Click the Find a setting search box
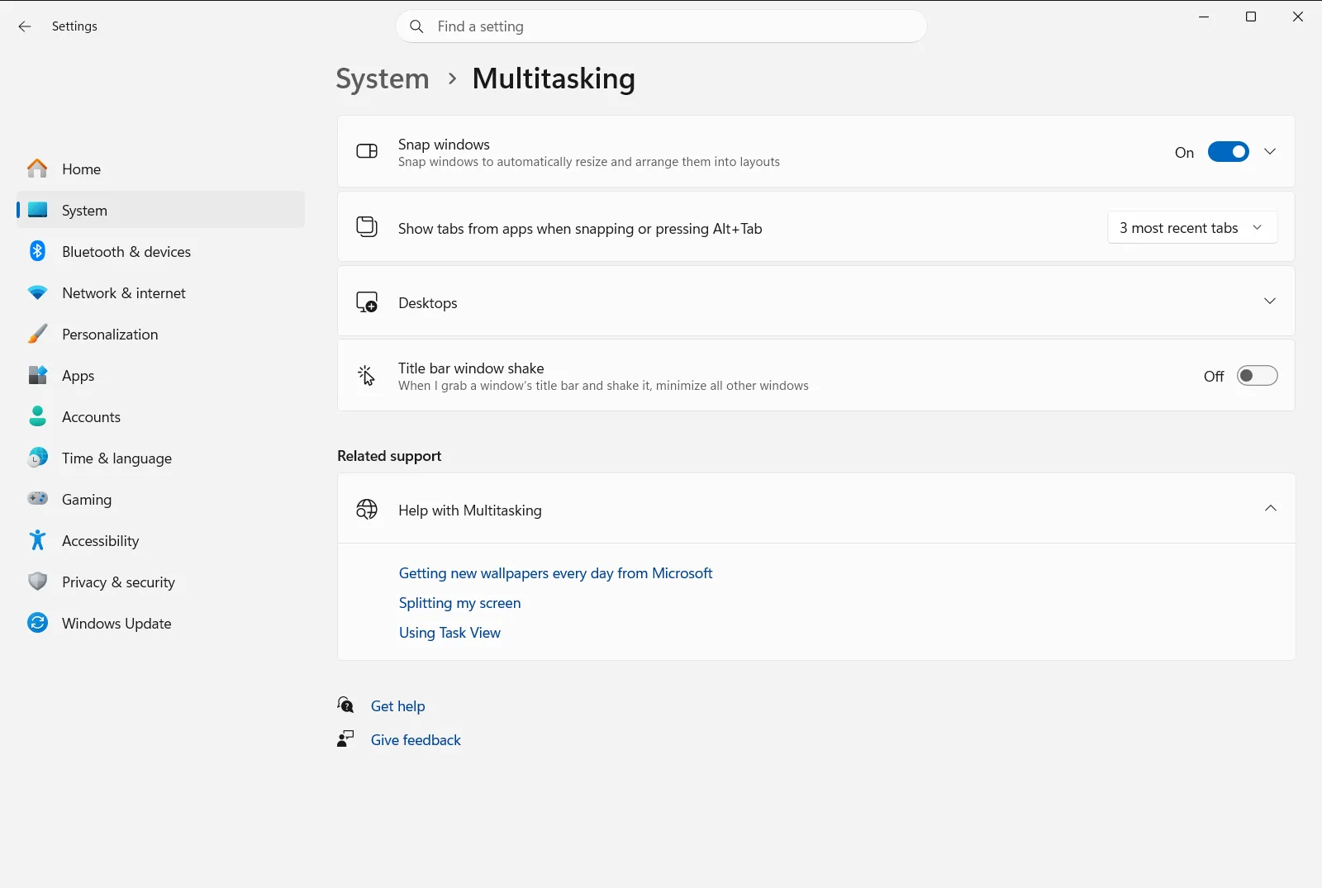This screenshot has width=1322, height=888. click(x=661, y=26)
